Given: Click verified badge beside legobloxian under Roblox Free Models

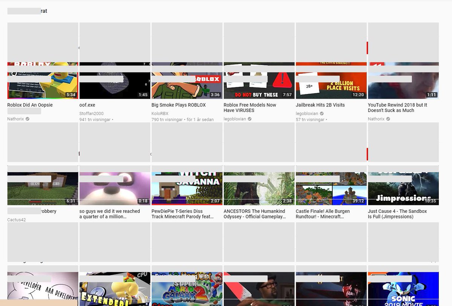Looking at the screenshot, I should coord(249,119).
